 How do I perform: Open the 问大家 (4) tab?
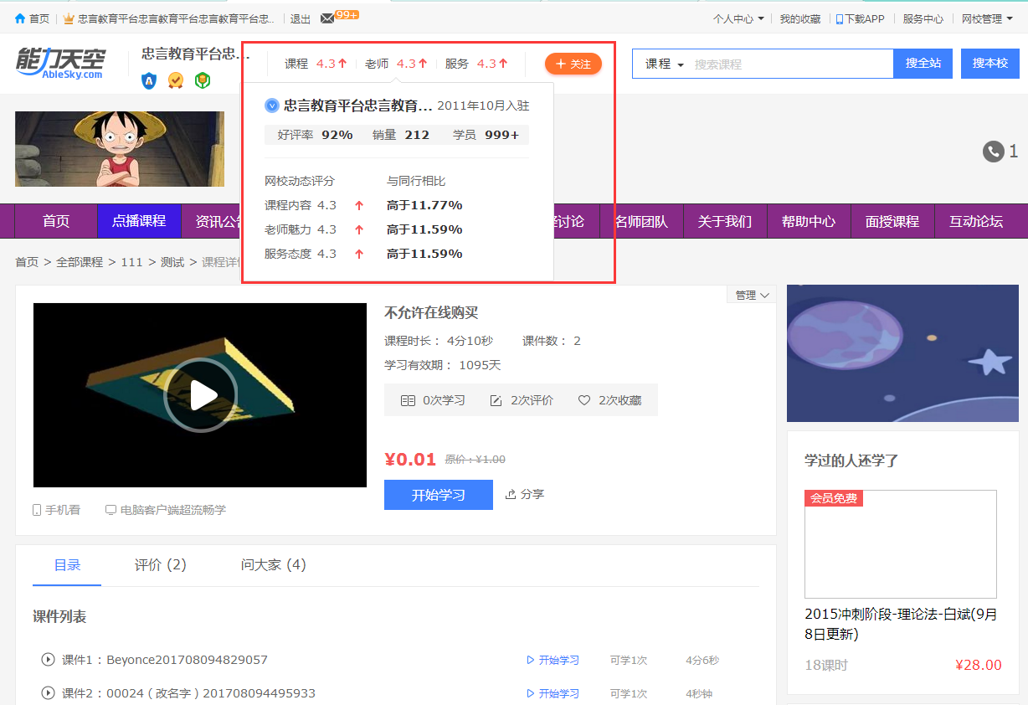273,565
